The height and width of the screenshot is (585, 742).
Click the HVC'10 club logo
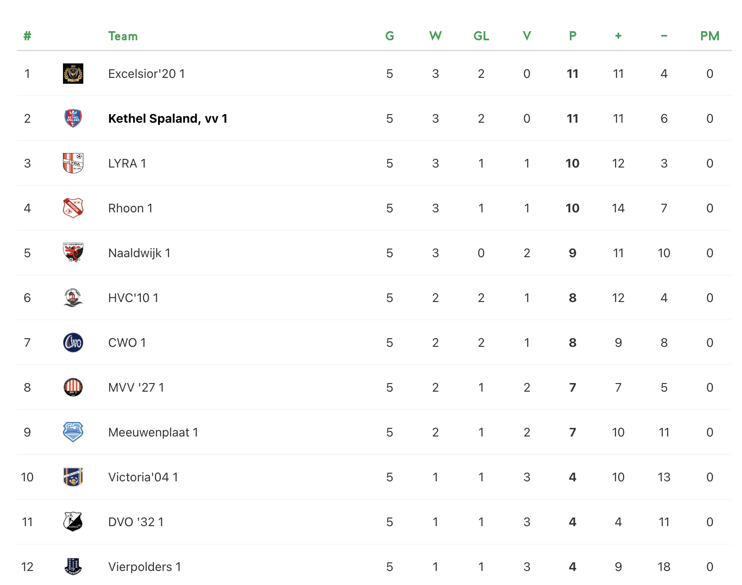click(x=73, y=297)
